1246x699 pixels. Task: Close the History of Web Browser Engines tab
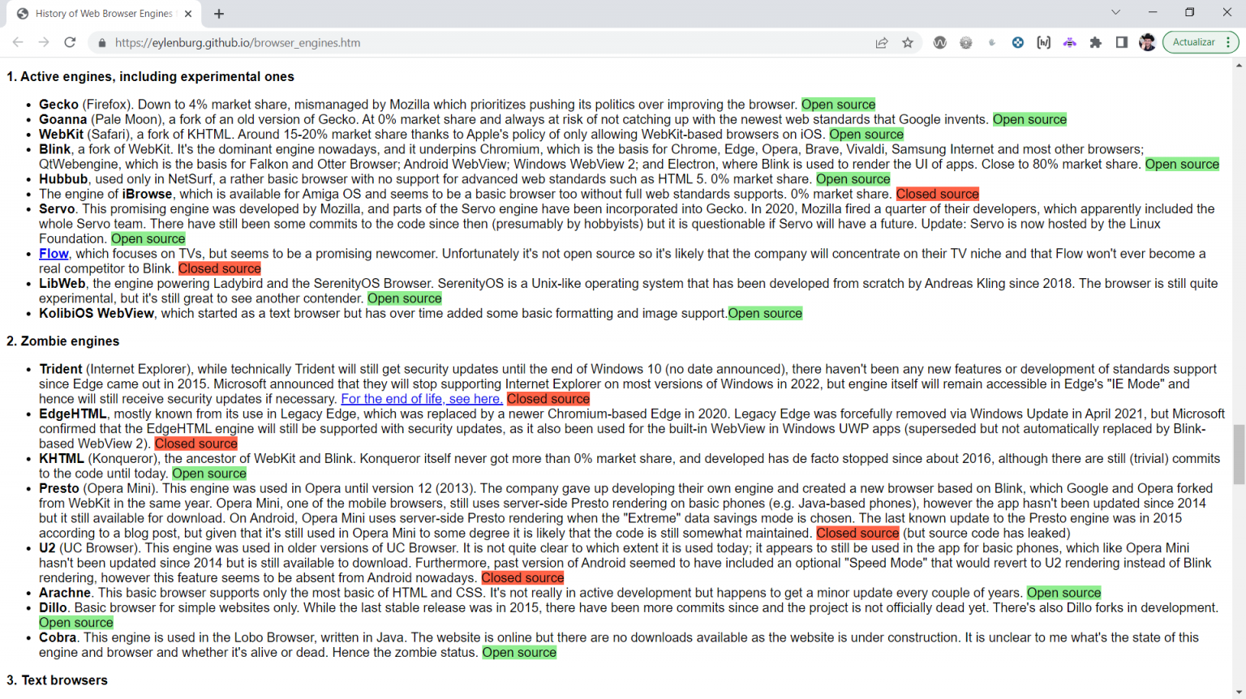coord(188,14)
